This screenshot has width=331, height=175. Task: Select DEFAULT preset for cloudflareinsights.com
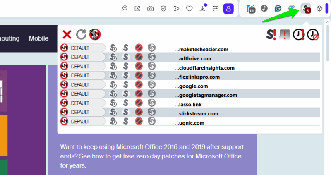click(82, 67)
